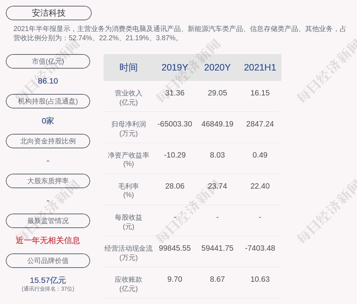Click the 0家 institutional holding value
This screenshot has height=304, width=357.
click(48, 121)
